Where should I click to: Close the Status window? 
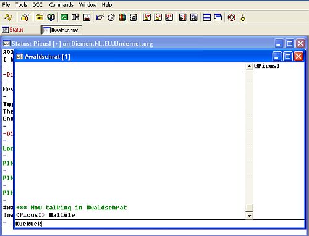click(x=300, y=43)
